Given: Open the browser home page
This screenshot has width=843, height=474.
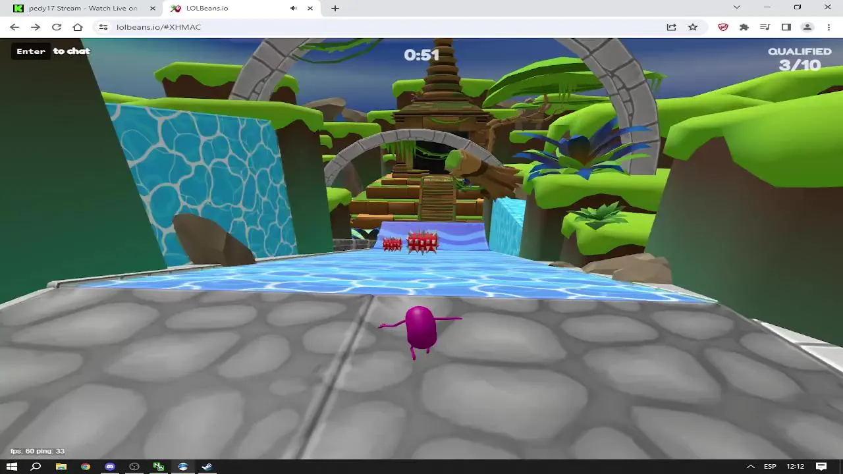Looking at the screenshot, I should click(x=78, y=27).
